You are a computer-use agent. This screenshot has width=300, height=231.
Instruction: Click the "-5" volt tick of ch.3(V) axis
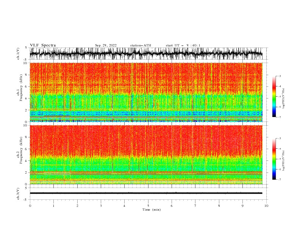point(26,200)
